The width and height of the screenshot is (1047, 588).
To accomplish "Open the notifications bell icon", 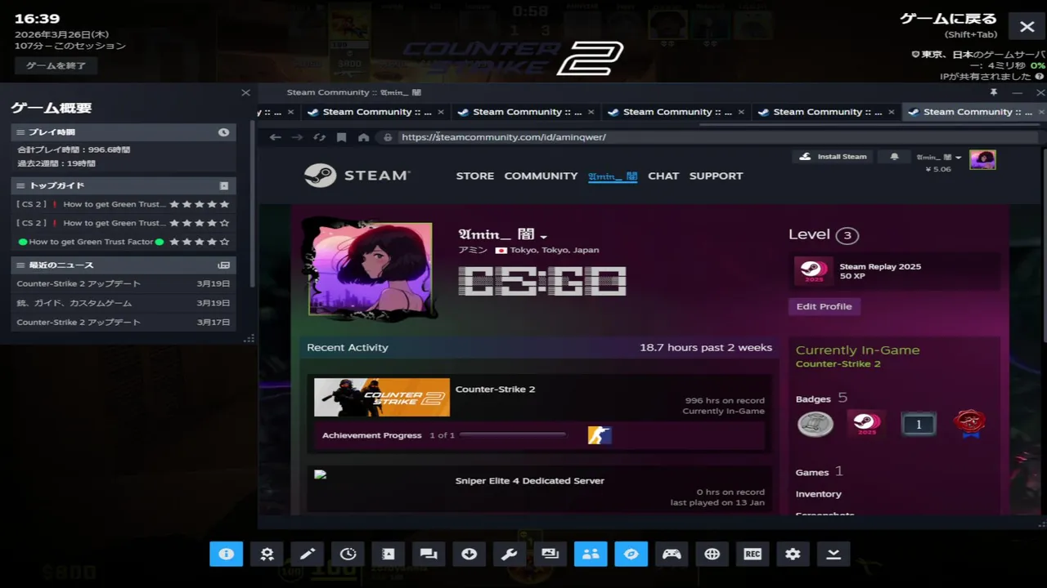I will click(x=894, y=157).
